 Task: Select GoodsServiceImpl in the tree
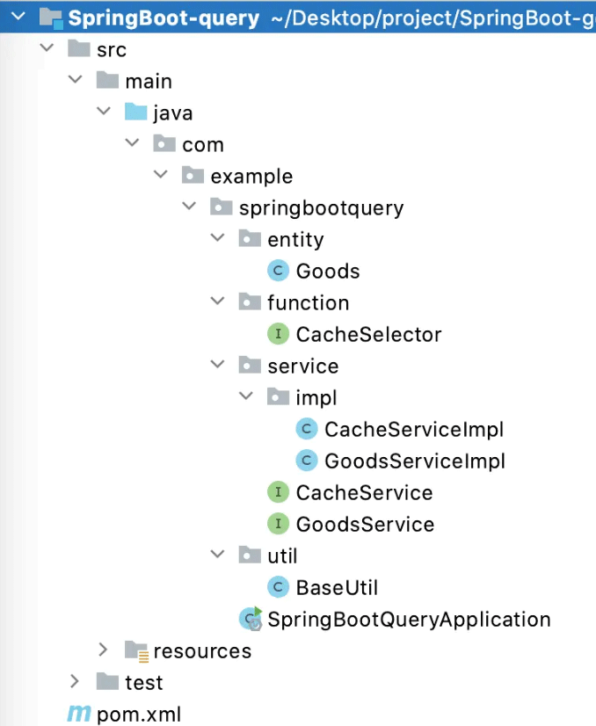414,461
